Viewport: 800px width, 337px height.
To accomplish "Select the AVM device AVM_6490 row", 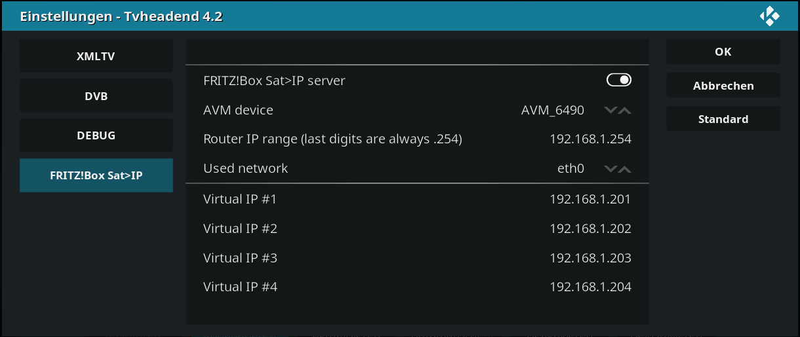I will pyautogui.click(x=418, y=110).
